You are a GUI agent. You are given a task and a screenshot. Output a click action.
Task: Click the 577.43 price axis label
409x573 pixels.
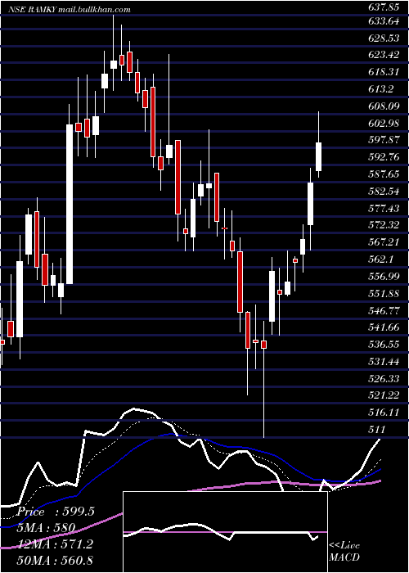click(384, 208)
